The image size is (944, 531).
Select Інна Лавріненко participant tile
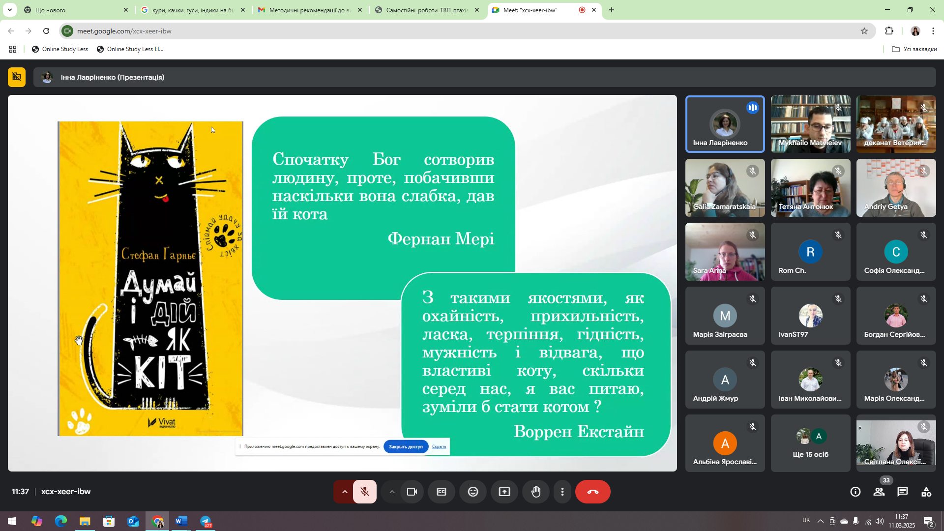tap(725, 124)
